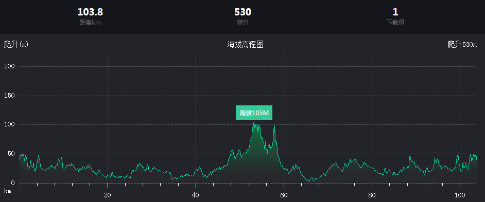485x202 pixels.
Task: Click the 150 y-axis label
Action: pos(10,96)
